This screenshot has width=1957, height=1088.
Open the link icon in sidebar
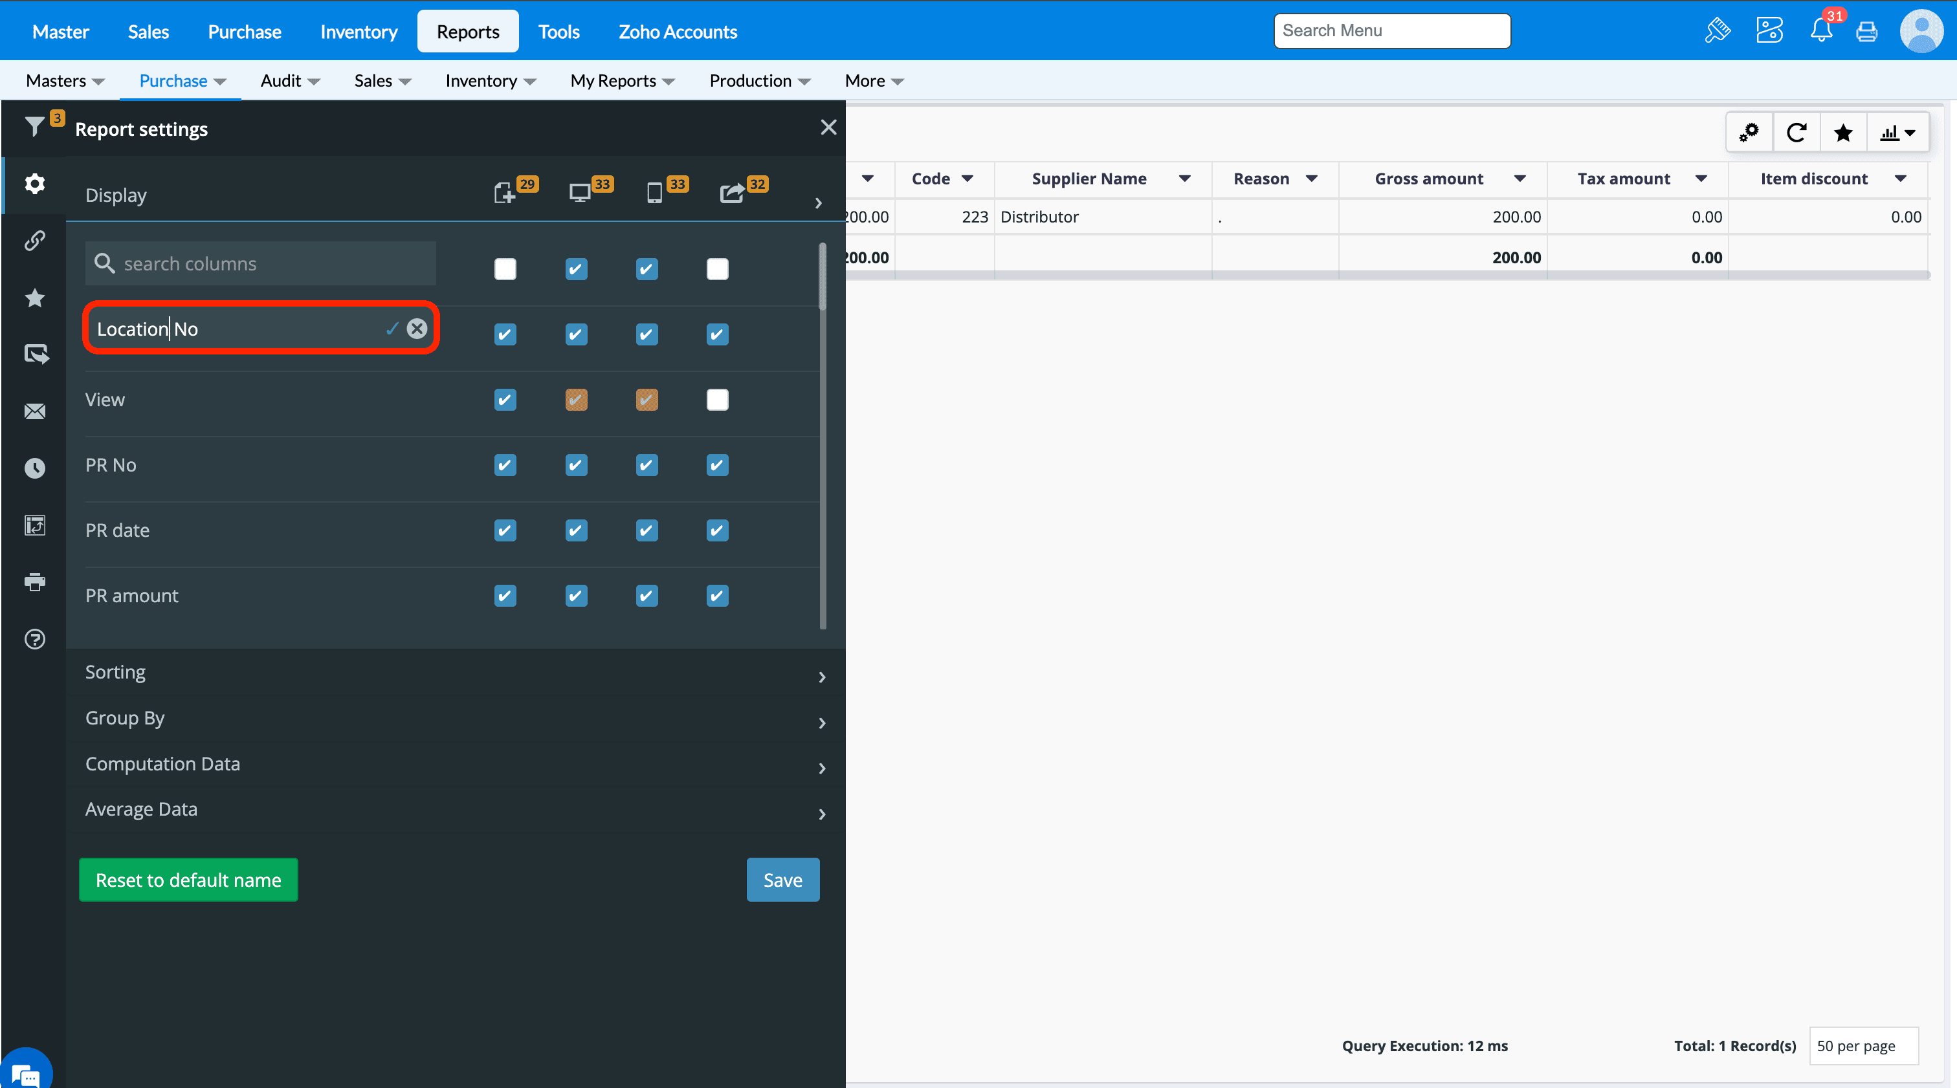(x=35, y=241)
